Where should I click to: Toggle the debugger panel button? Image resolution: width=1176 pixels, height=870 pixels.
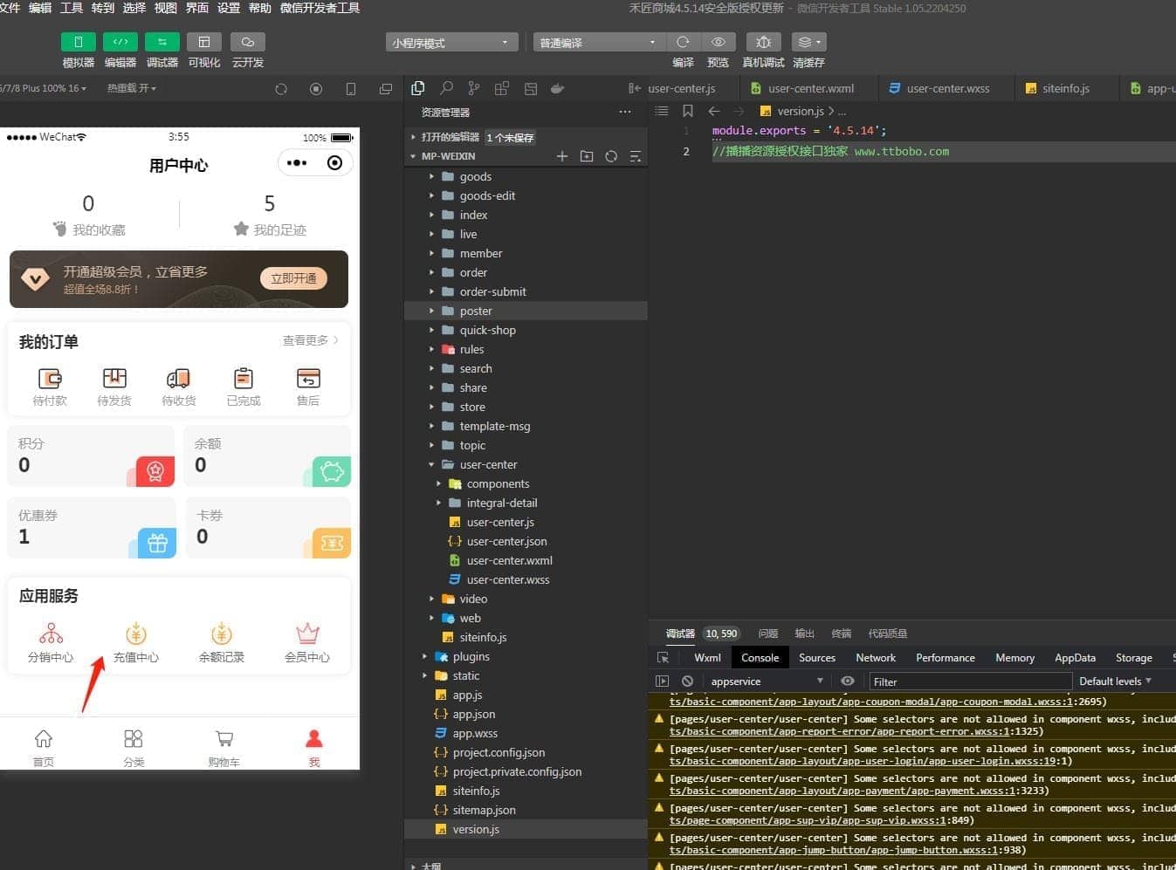pos(162,42)
